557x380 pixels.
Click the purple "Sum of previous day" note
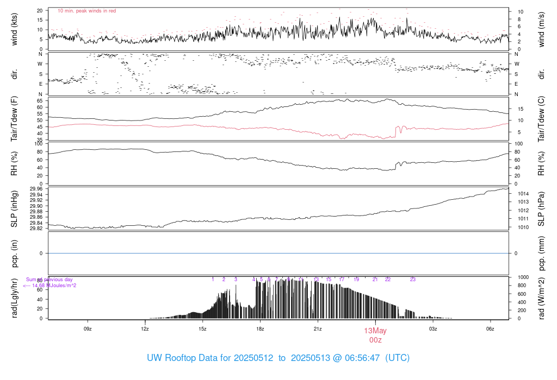pyautogui.click(x=49, y=280)
